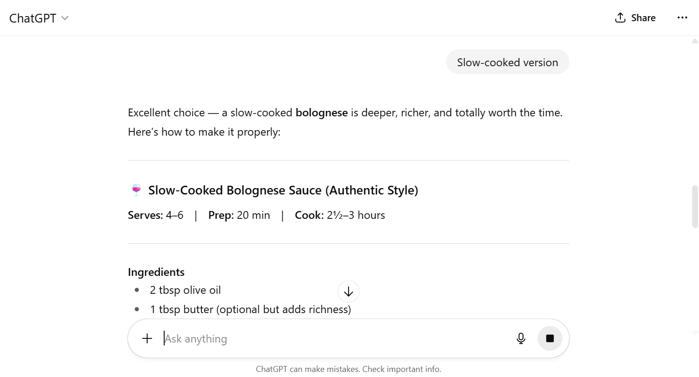Click the share upload icon
This screenshot has height=377, width=699.
(x=620, y=17)
